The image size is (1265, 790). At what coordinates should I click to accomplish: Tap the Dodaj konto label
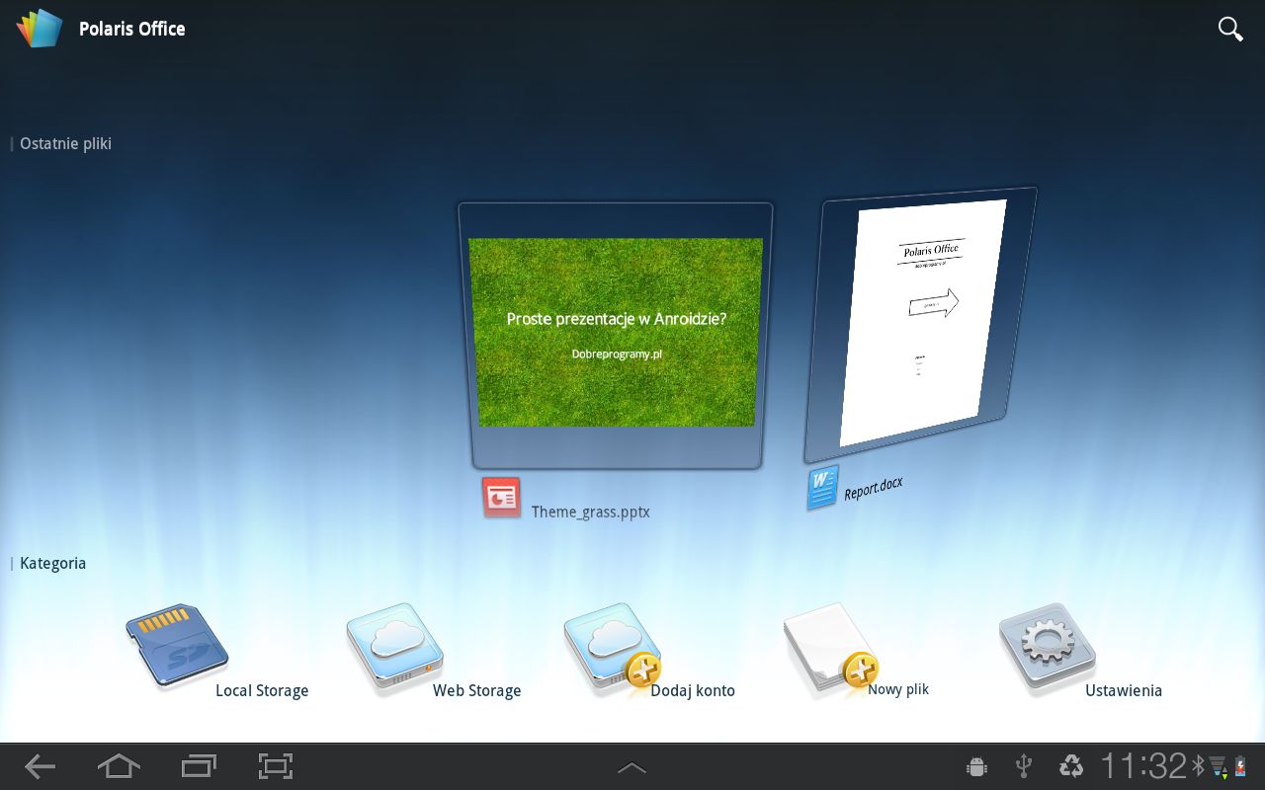(x=693, y=691)
